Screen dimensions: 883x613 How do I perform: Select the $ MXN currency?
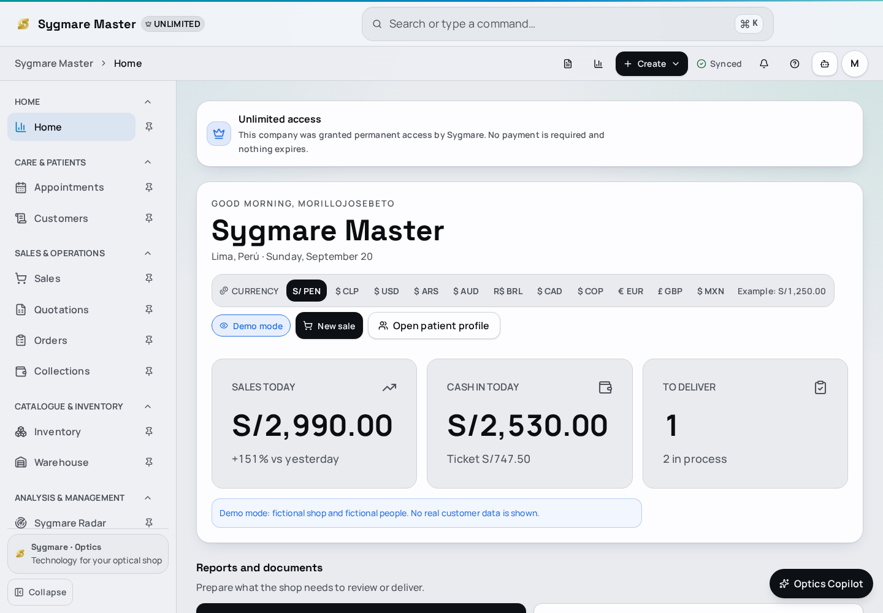(x=711, y=291)
